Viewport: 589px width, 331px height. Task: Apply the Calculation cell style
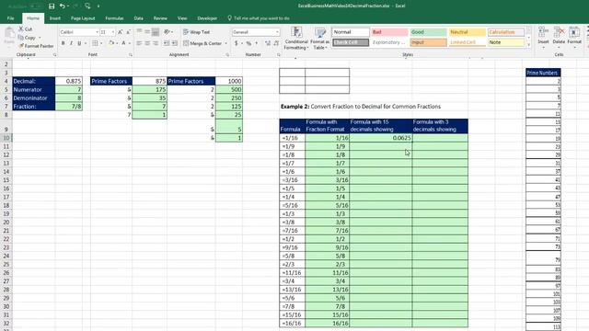[x=506, y=32]
